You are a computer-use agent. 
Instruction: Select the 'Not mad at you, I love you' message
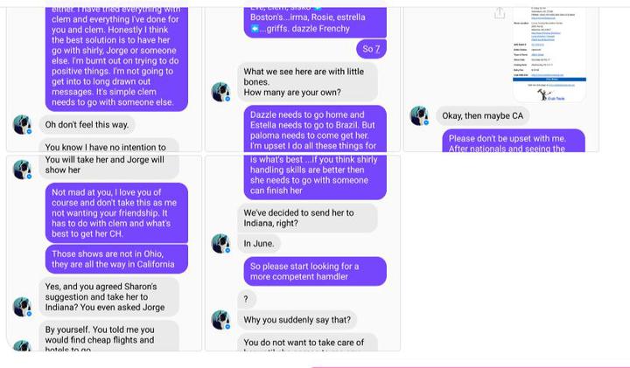point(116,213)
